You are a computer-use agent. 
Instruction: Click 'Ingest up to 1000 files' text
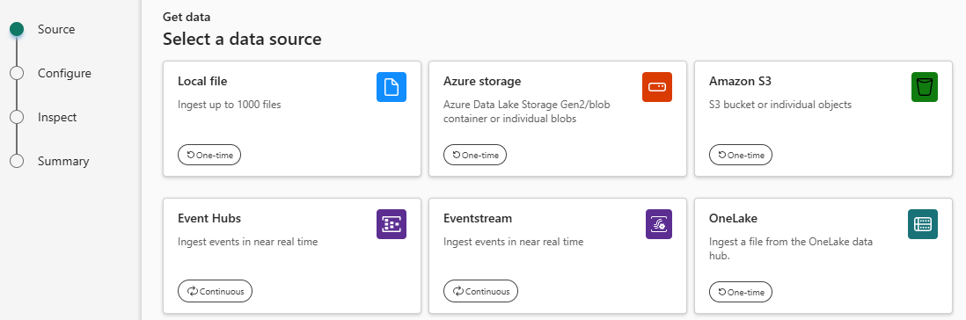[229, 105]
